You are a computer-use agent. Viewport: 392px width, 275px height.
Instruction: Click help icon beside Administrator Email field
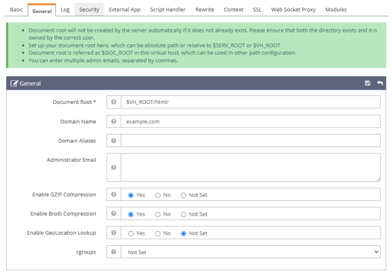pyautogui.click(x=113, y=168)
